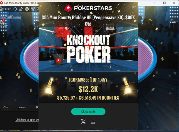The image size is (179, 132).
Task: Click the PokerStars logo in popup
Action: pos(88,8)
